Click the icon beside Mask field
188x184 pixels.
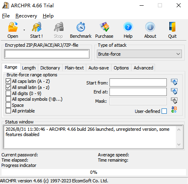[174, 101]
